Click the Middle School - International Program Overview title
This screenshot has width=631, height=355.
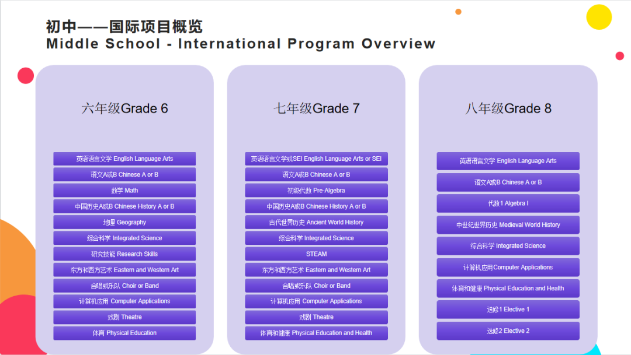(x=241, y=43)
